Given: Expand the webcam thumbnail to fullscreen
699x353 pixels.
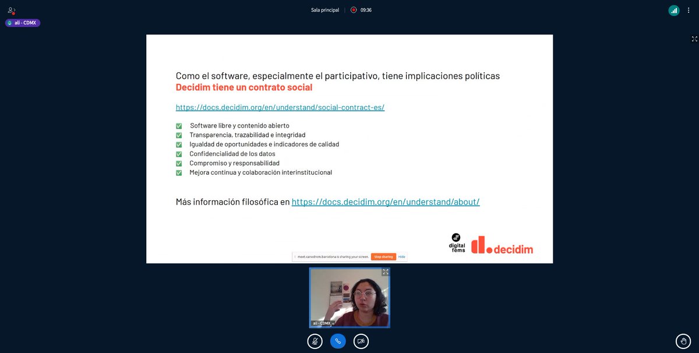Looking at the screenshot, I should coord(385,272).
